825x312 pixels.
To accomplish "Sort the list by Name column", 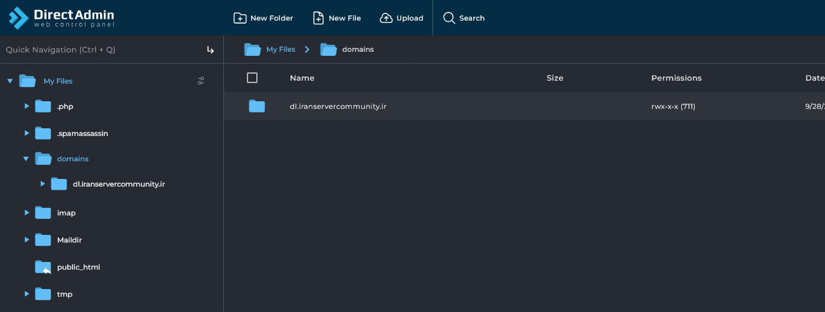I will point(302,78).
